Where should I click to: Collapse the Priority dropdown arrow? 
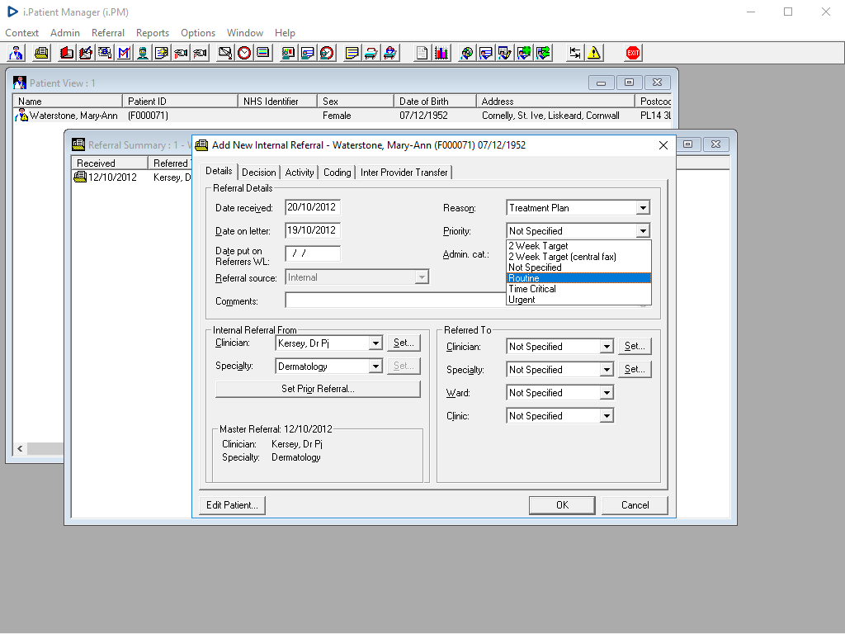tap(642, 231)
